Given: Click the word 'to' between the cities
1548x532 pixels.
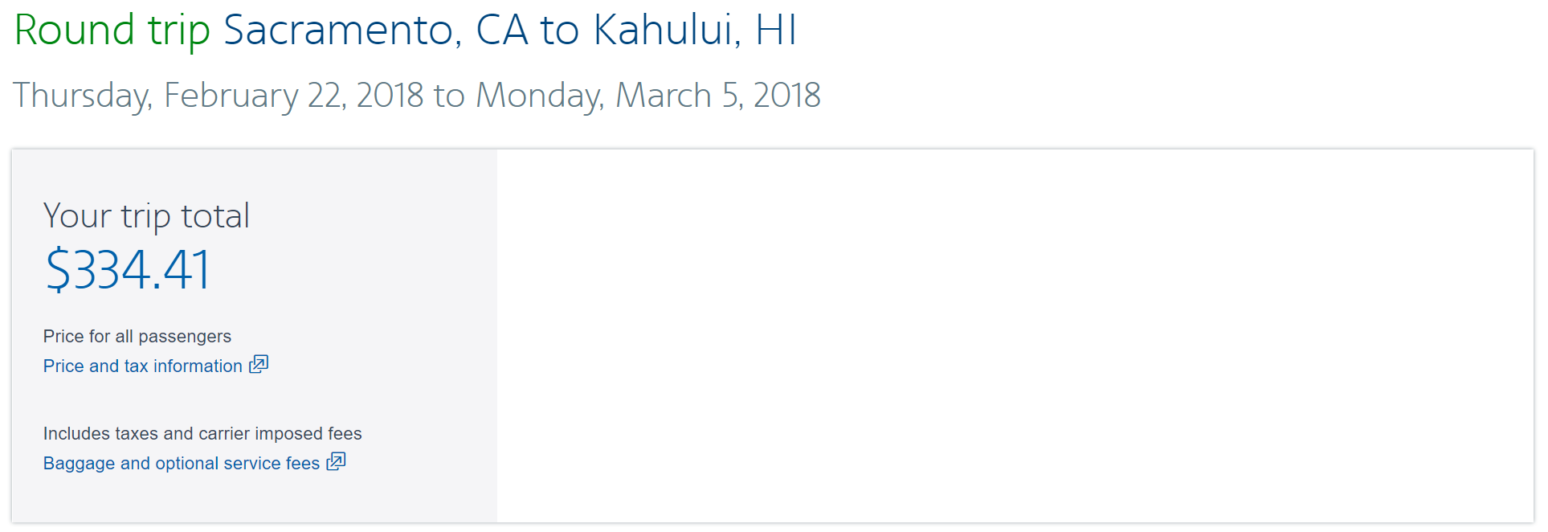Looking at the screenshot, I should click(x=559, y=31).
